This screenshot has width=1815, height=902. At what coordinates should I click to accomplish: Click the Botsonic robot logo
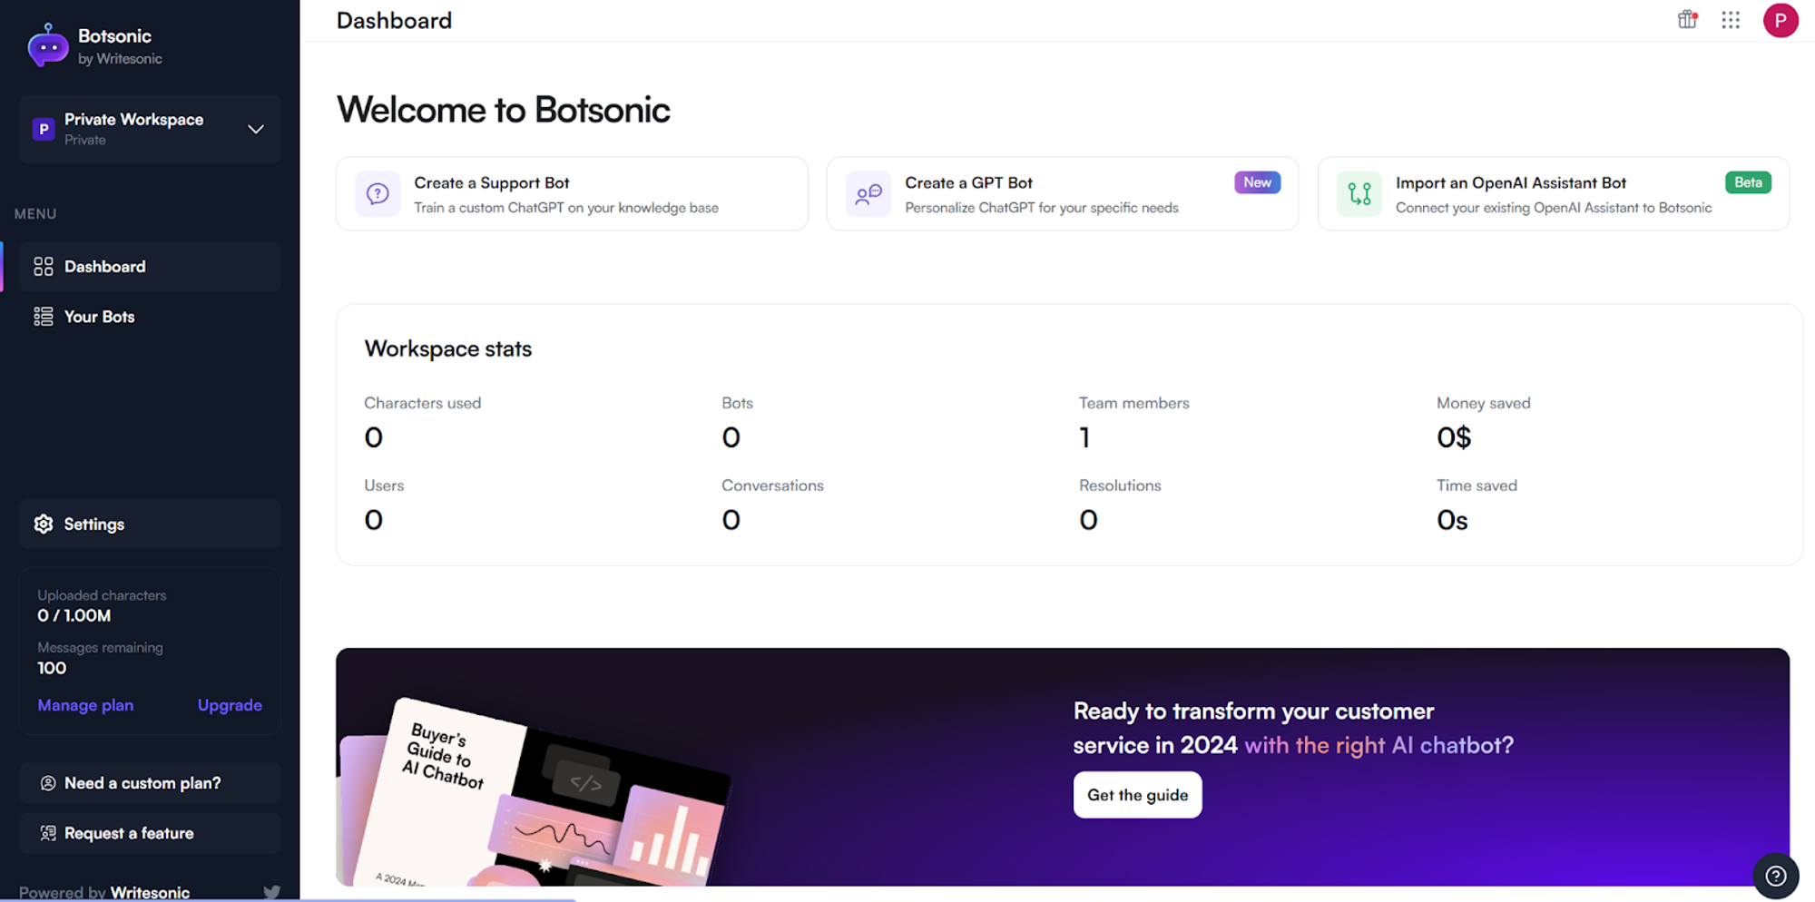coord(47,45)
